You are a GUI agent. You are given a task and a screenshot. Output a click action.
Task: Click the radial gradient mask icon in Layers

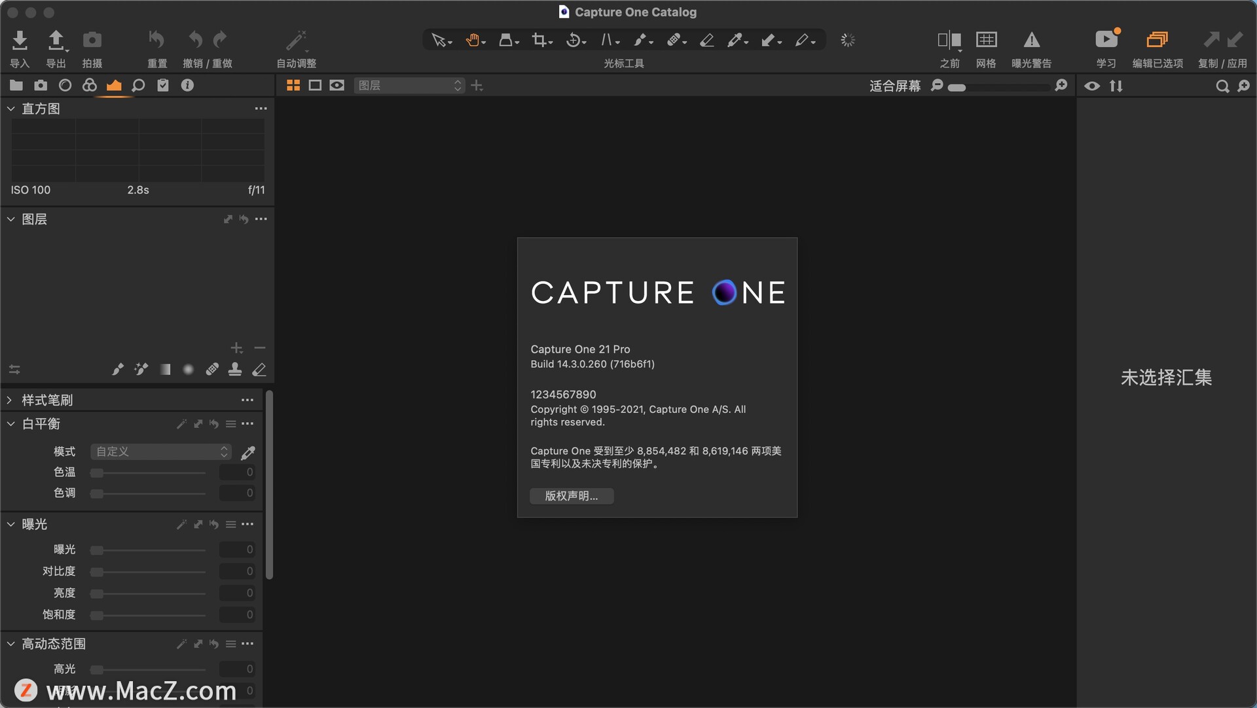pos(188,370)
